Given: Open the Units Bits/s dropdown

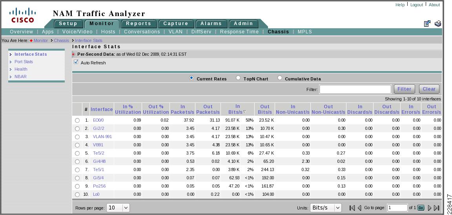Looking at the screenshot, I should point(326,208).
